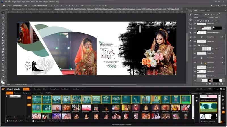Open dropdown arrow next to Album
227x127 pixels.
click(30, 89)
